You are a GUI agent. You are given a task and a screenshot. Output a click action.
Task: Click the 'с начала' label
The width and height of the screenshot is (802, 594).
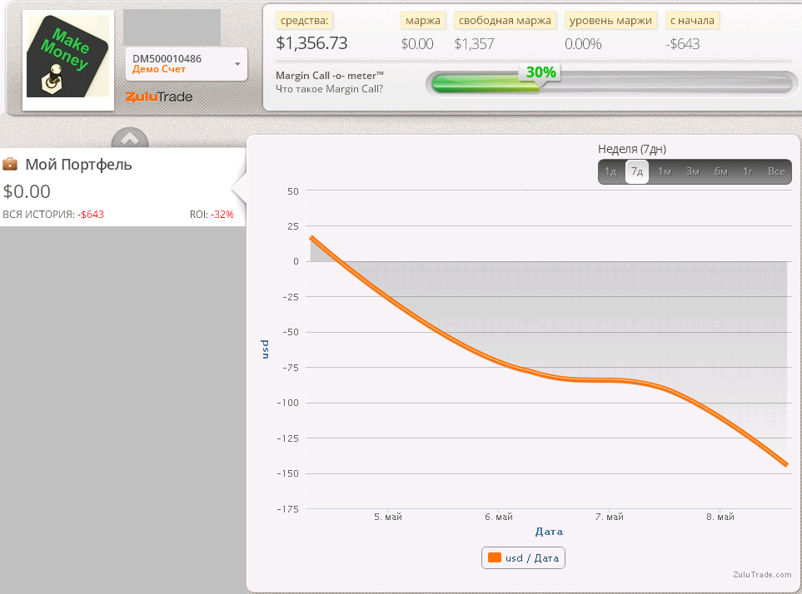click(x=692, y=21)
